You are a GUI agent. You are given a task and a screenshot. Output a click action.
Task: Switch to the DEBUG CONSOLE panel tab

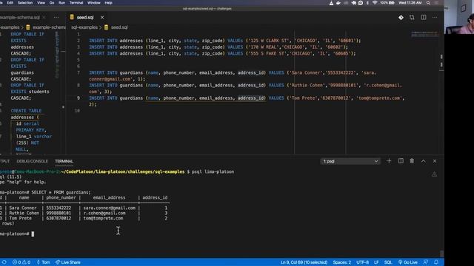pos(32,161)
